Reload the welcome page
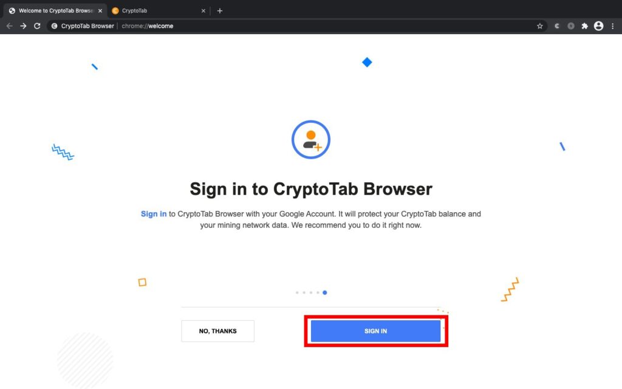This screenshot has width=622, height=389. click(x=37, y=26)
